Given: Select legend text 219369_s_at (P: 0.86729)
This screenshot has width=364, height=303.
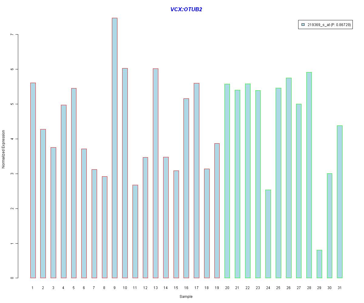Looking at the screenshot, I should (329, 25).
